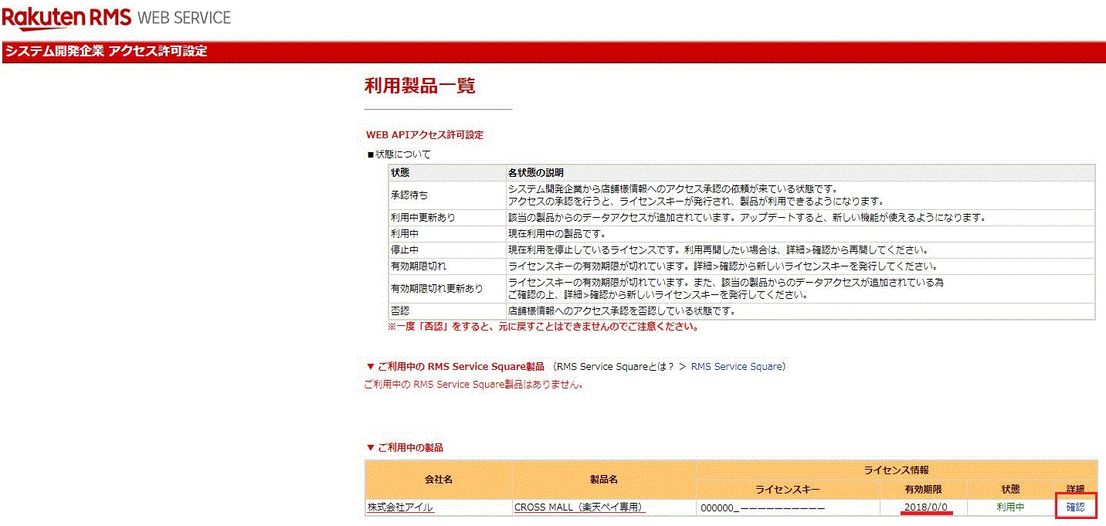Click 確認 in the 詳細 column

(x=1075, y=507)
